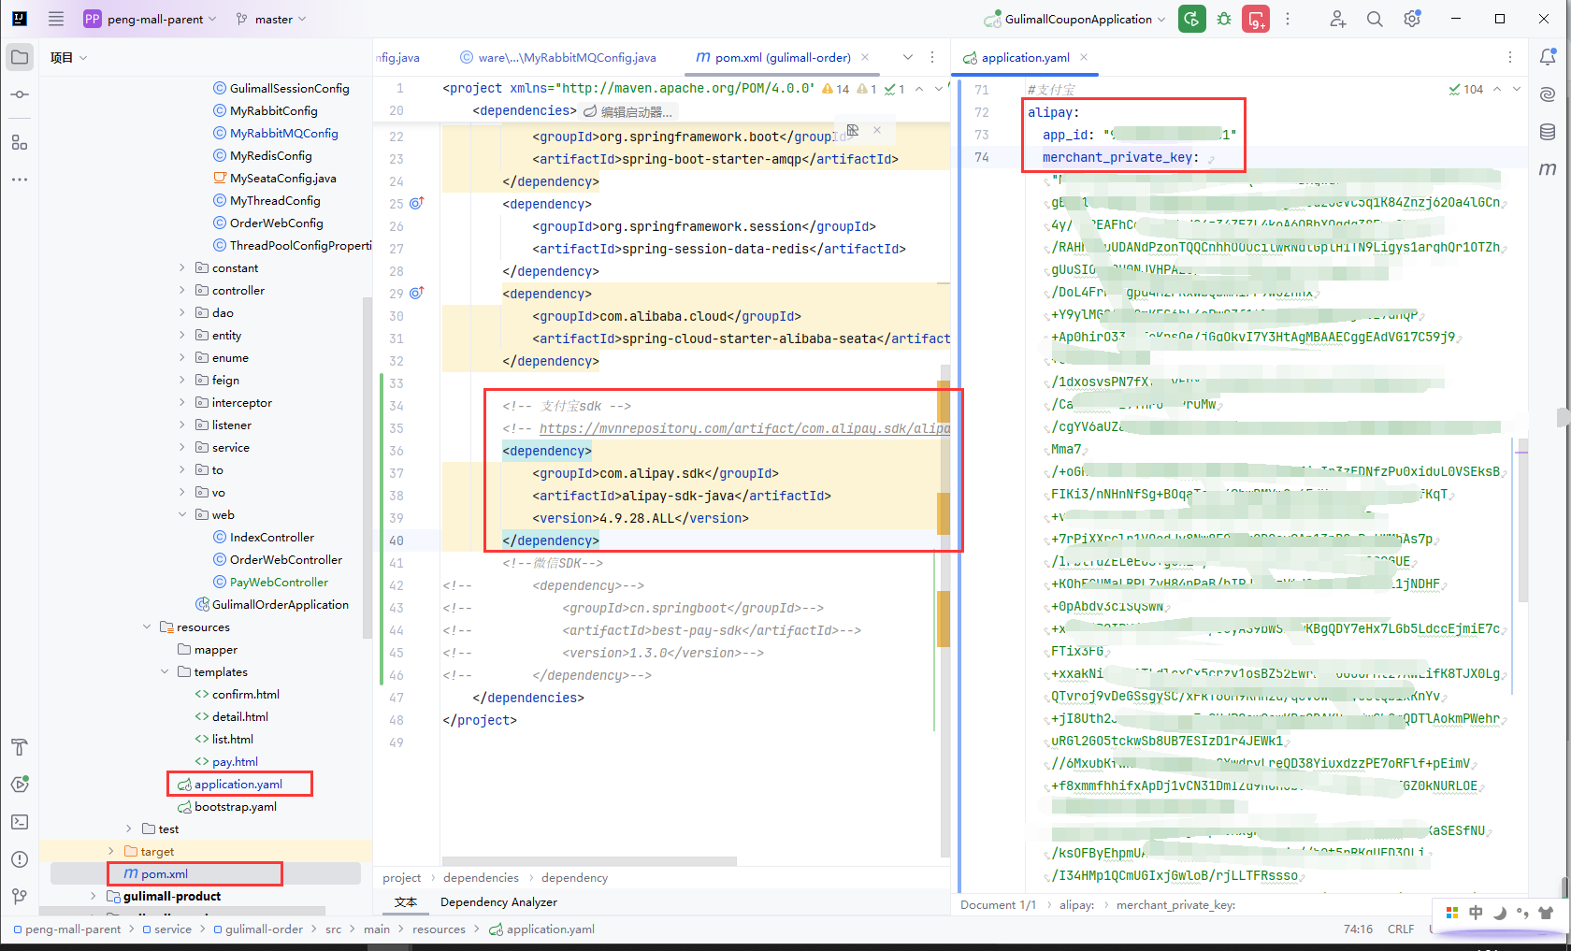
Task: Open the Commit tool window icon
Action: (20, 94)
